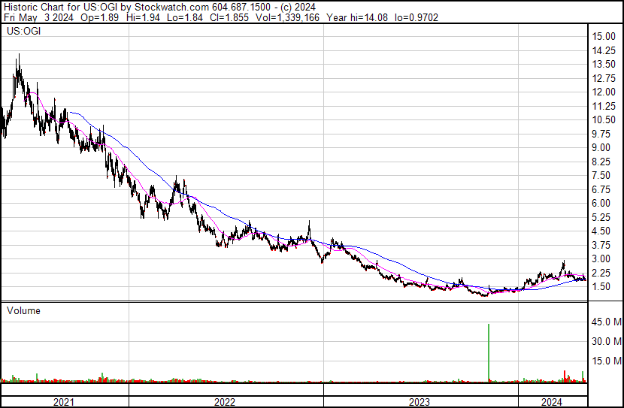
Task: Click the 7.50 price axis label
Action: click(x=601, y=176)
